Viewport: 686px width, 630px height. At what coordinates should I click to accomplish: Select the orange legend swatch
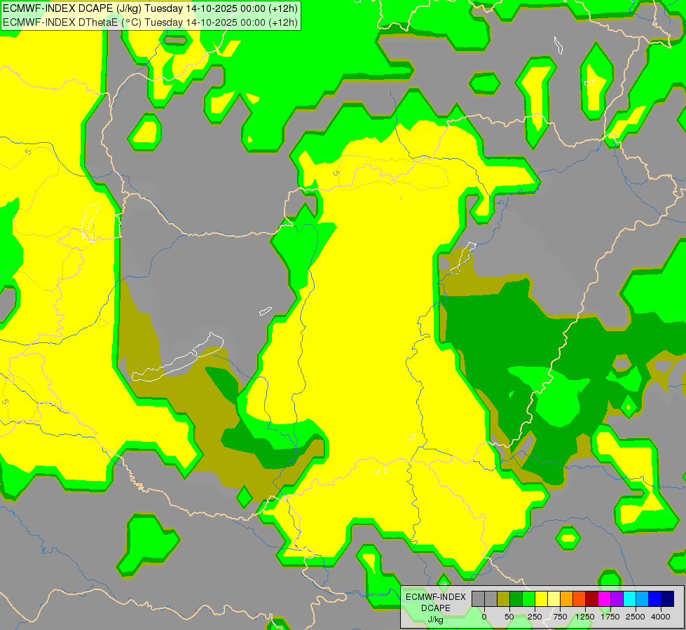pos(567,598)
